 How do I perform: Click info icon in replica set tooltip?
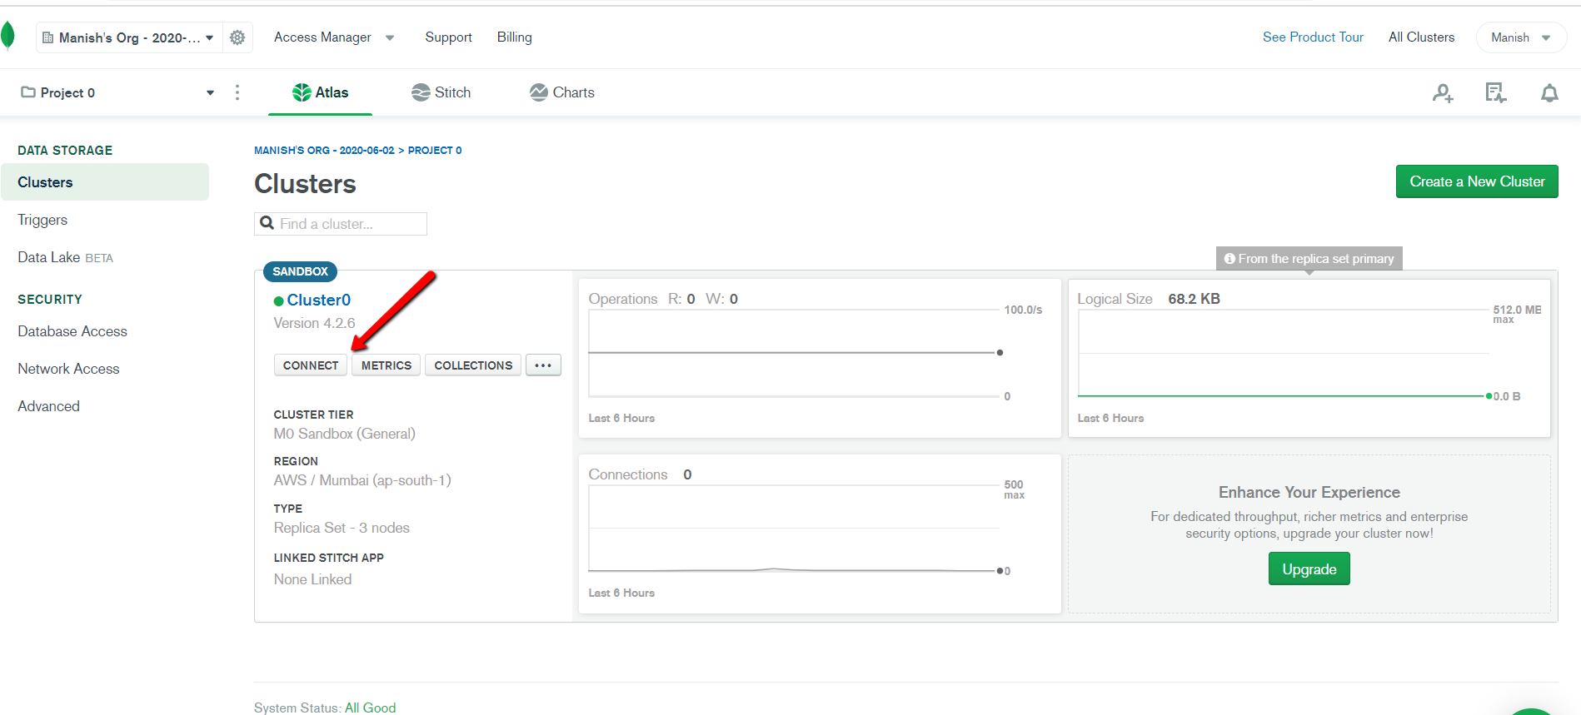1229,259
